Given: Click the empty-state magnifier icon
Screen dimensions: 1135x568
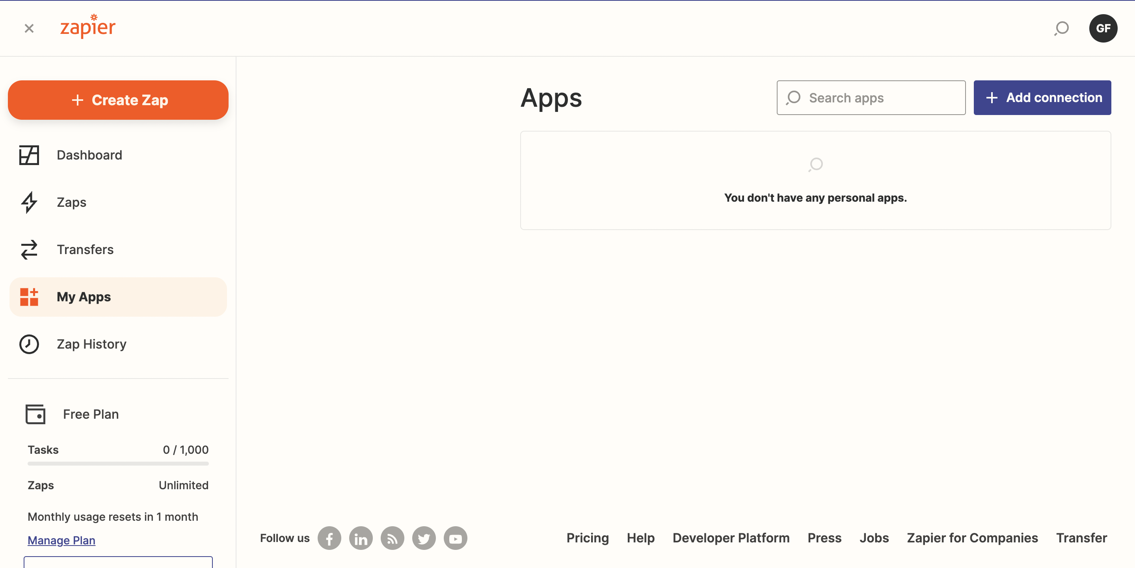Looking at the screenshot, I should click(815, 165).
